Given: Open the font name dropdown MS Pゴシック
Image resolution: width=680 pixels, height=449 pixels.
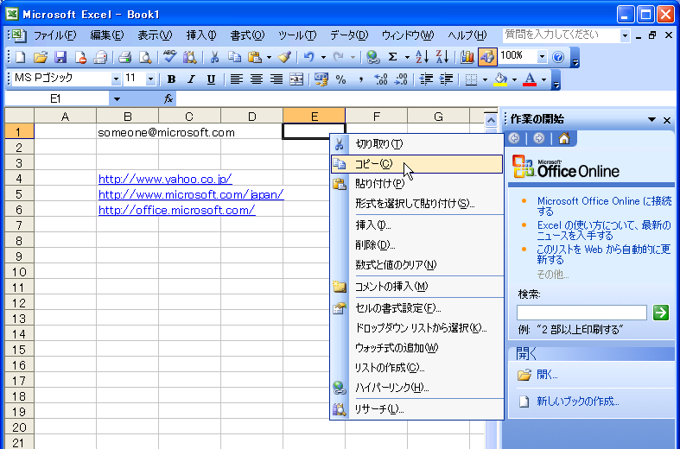Looking at the screenshot, I should tap(116, 79).
